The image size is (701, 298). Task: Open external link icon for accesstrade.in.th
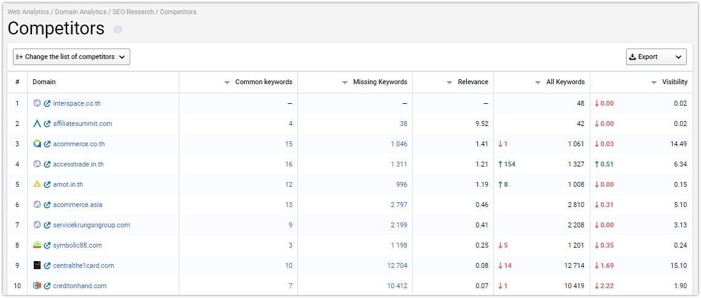coord(47,165)
